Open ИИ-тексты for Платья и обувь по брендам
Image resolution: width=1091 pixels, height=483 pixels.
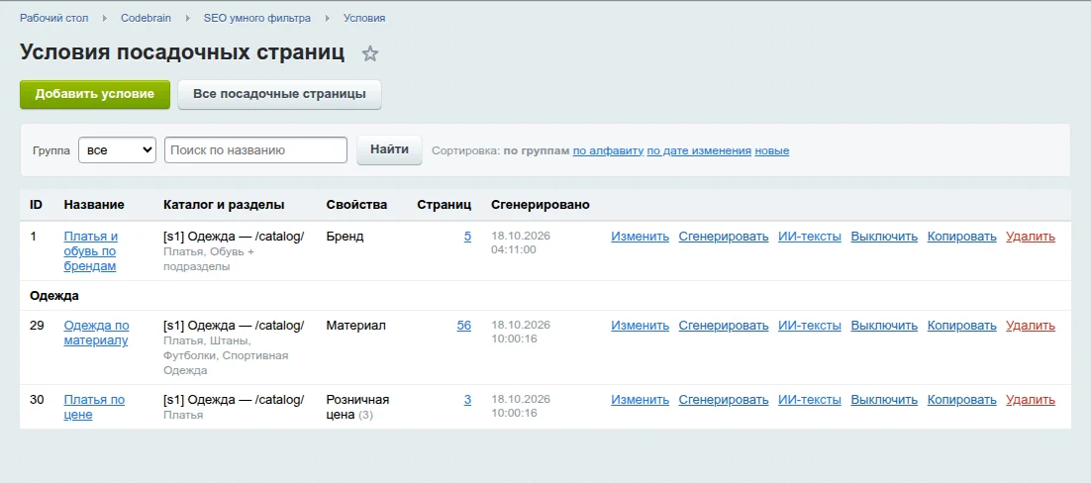pyautogui.click(x=809, y=237)
